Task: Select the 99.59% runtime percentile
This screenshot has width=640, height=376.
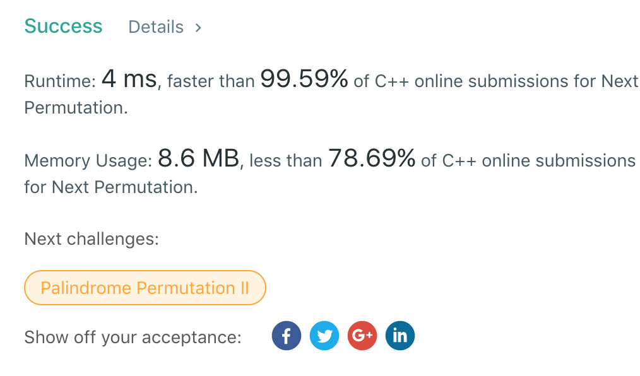Action: coord(304,79)
